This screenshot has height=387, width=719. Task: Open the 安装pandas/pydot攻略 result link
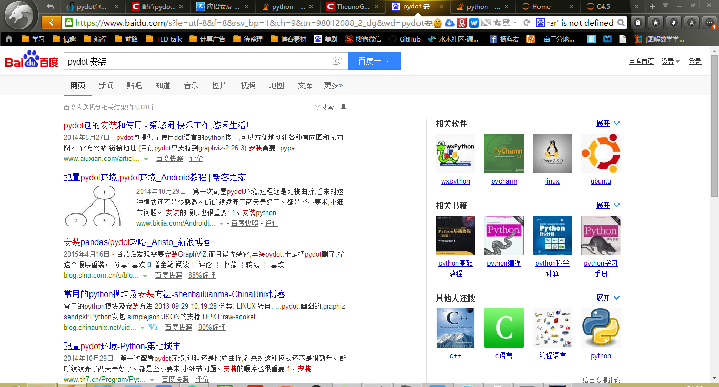[x=137, y=242]
